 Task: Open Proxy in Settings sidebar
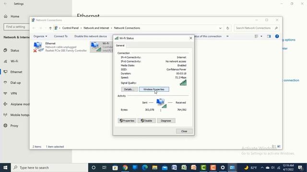[15, 126]
